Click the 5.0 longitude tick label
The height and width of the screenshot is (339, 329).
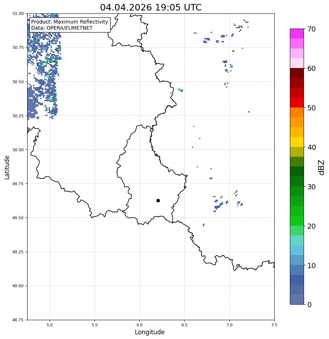click(50, 325)
